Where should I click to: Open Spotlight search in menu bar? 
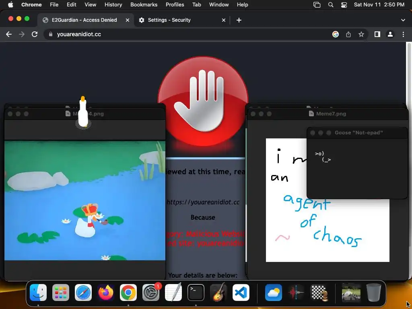(331, 4)
